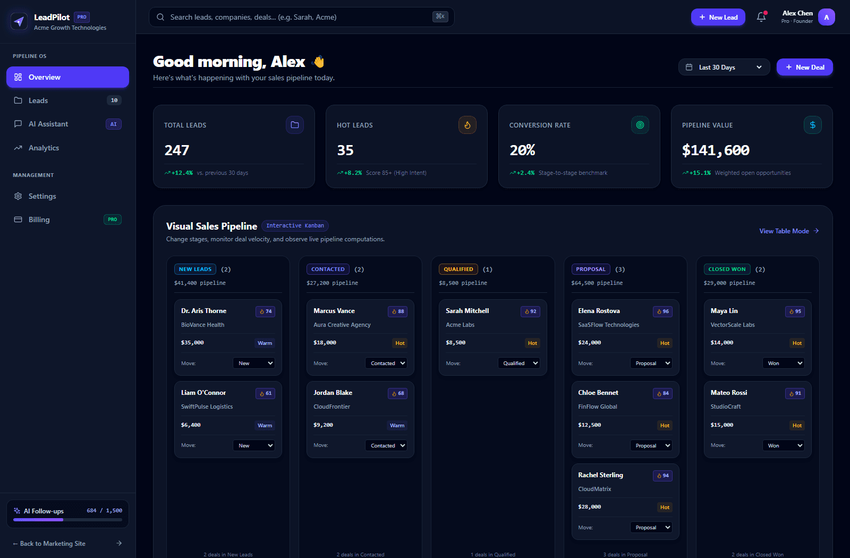
Task: Open AI Assistant from the sidebar
Action: (67, 124)
